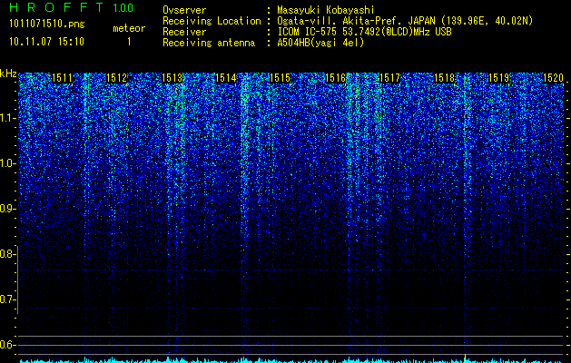Click the 0.8 kHz axis label
This screenshot has width=571, height=363.
7,254
